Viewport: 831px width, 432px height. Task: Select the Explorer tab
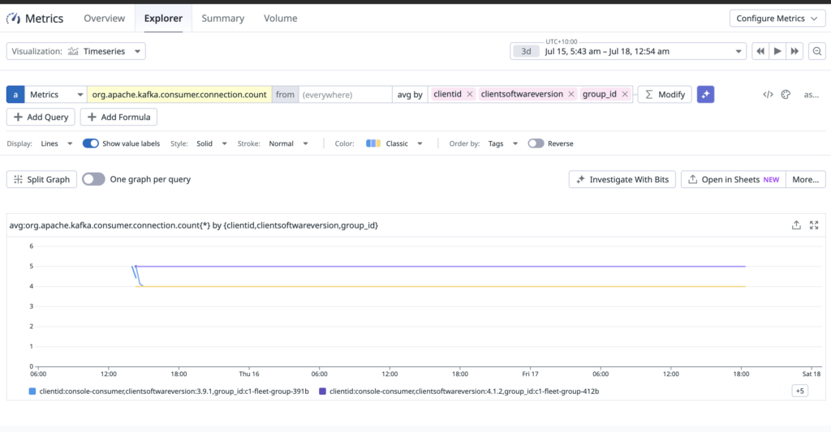coord(163,18)
